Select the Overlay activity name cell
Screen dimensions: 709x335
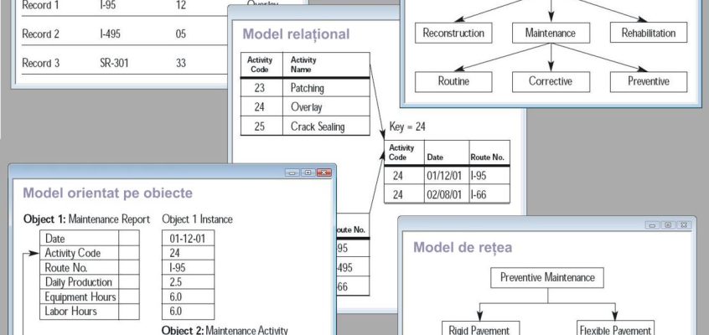[326, 107]
